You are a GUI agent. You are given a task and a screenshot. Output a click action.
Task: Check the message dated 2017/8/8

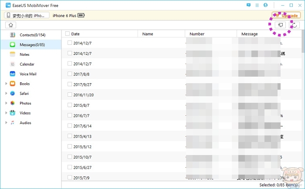click(70, 74)
